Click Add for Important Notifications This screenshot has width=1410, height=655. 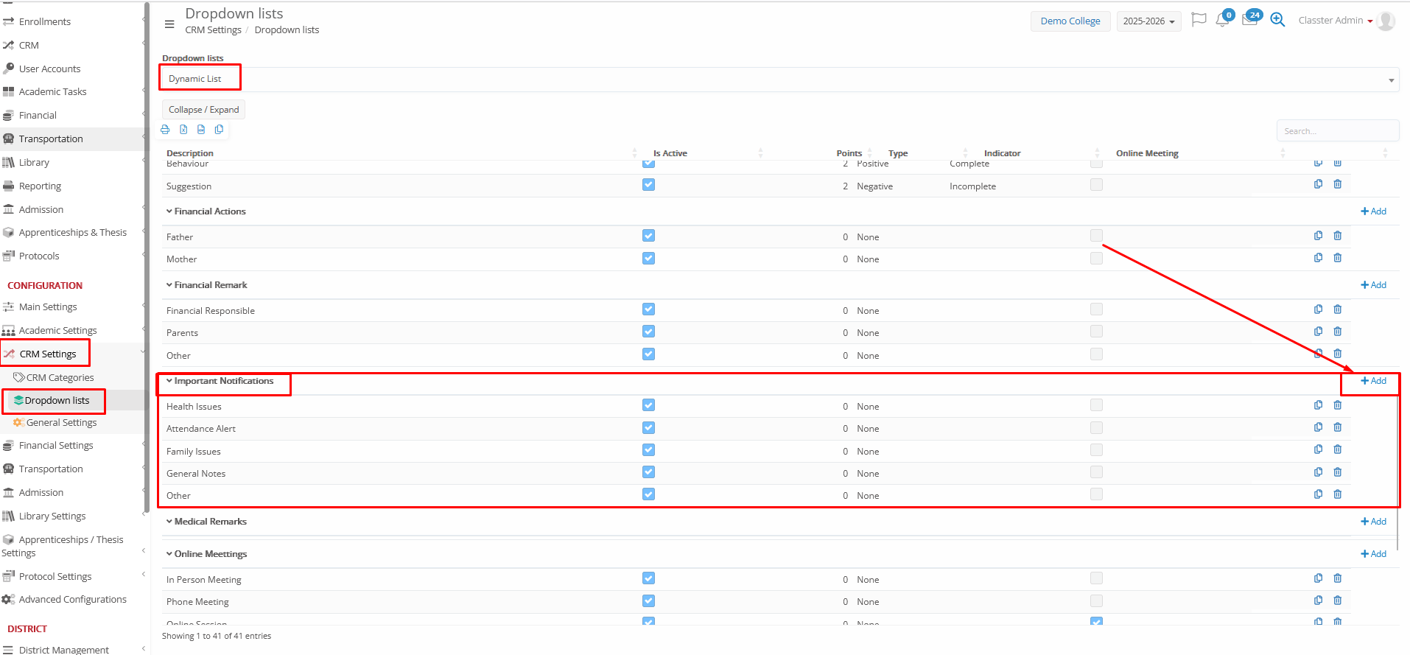point(1373,381)
